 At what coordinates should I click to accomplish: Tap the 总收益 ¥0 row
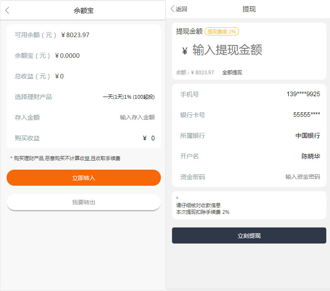pyautogui.click(x=84, y=76)
